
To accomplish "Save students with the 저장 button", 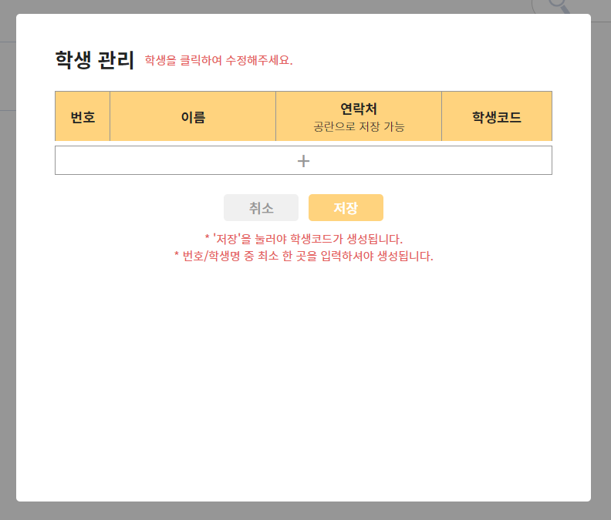I will (346, 207).
